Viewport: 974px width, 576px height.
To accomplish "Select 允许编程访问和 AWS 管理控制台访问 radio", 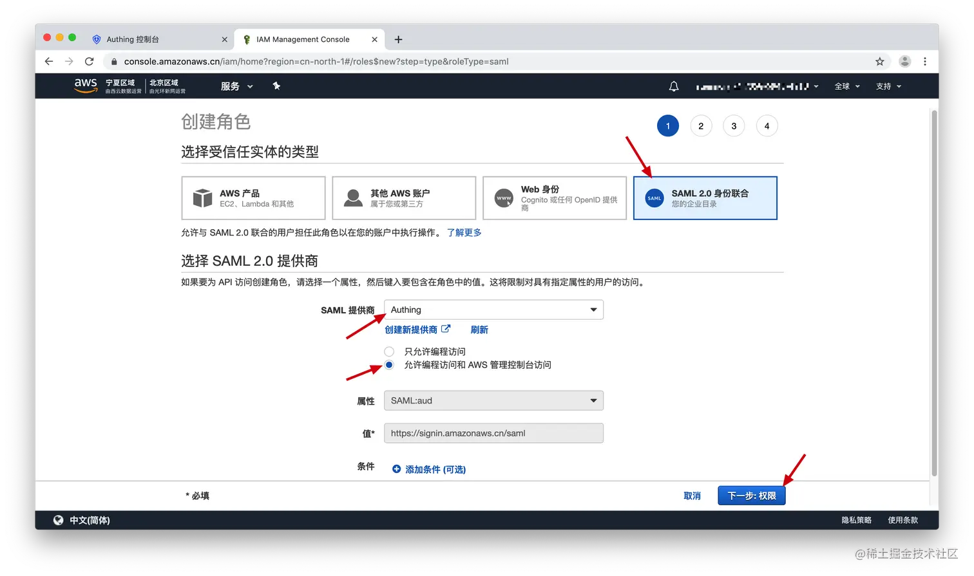I will (389, 365).
